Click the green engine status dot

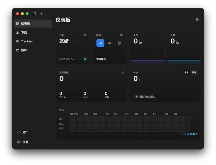pyautogui.click(x=85, y=59)
